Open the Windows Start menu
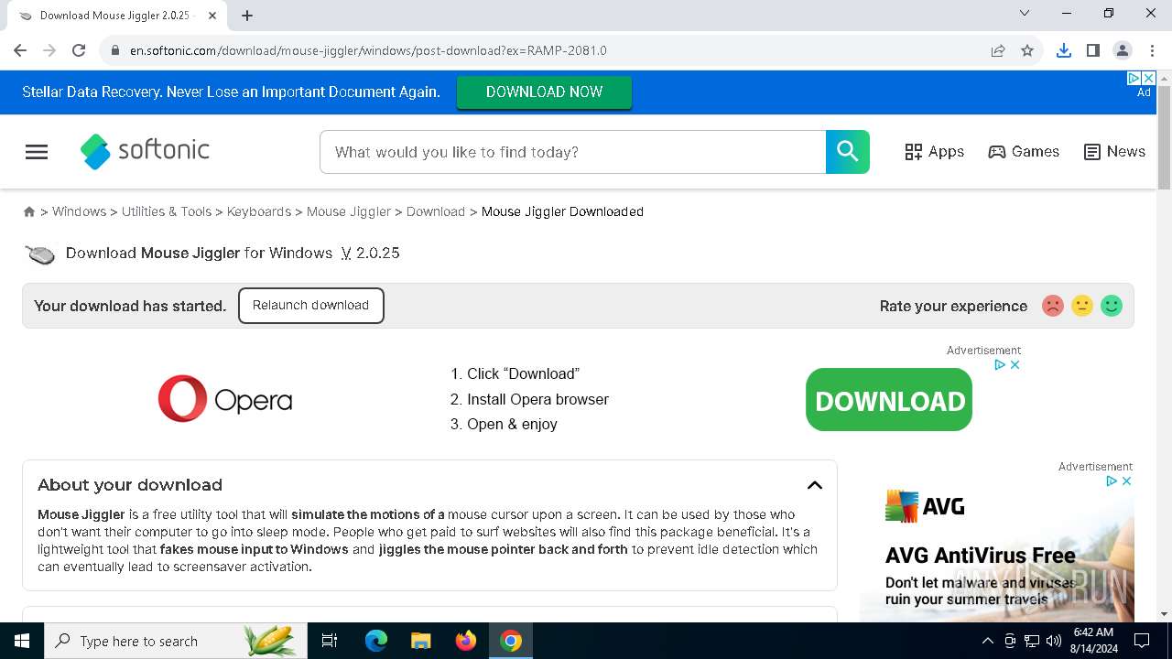Image resolution: width=1172 pixels, height=659 pixels. pos(22,641)
